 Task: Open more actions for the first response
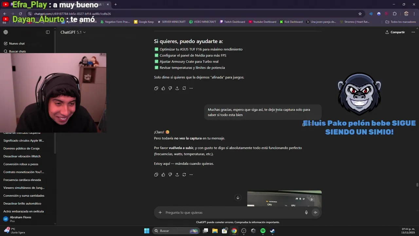pos(191,88)
